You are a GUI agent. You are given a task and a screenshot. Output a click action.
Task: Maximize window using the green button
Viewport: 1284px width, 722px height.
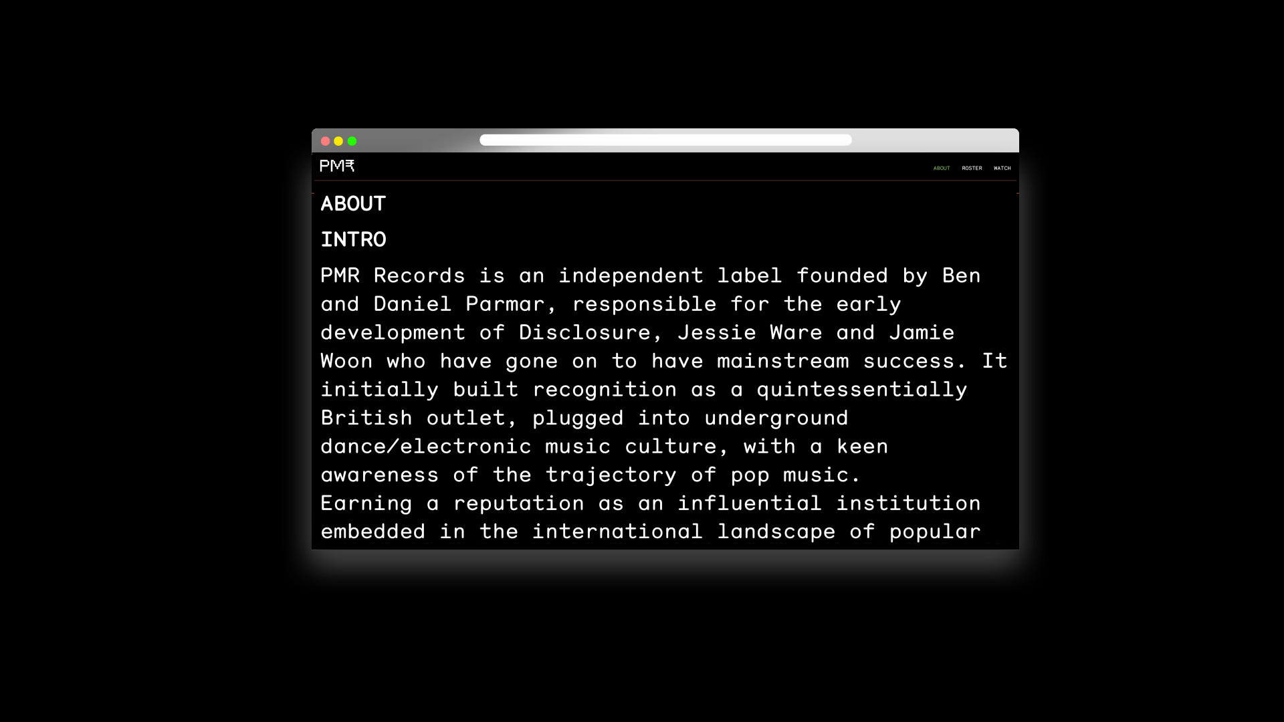pyautogui.click(x=352, y=141)
